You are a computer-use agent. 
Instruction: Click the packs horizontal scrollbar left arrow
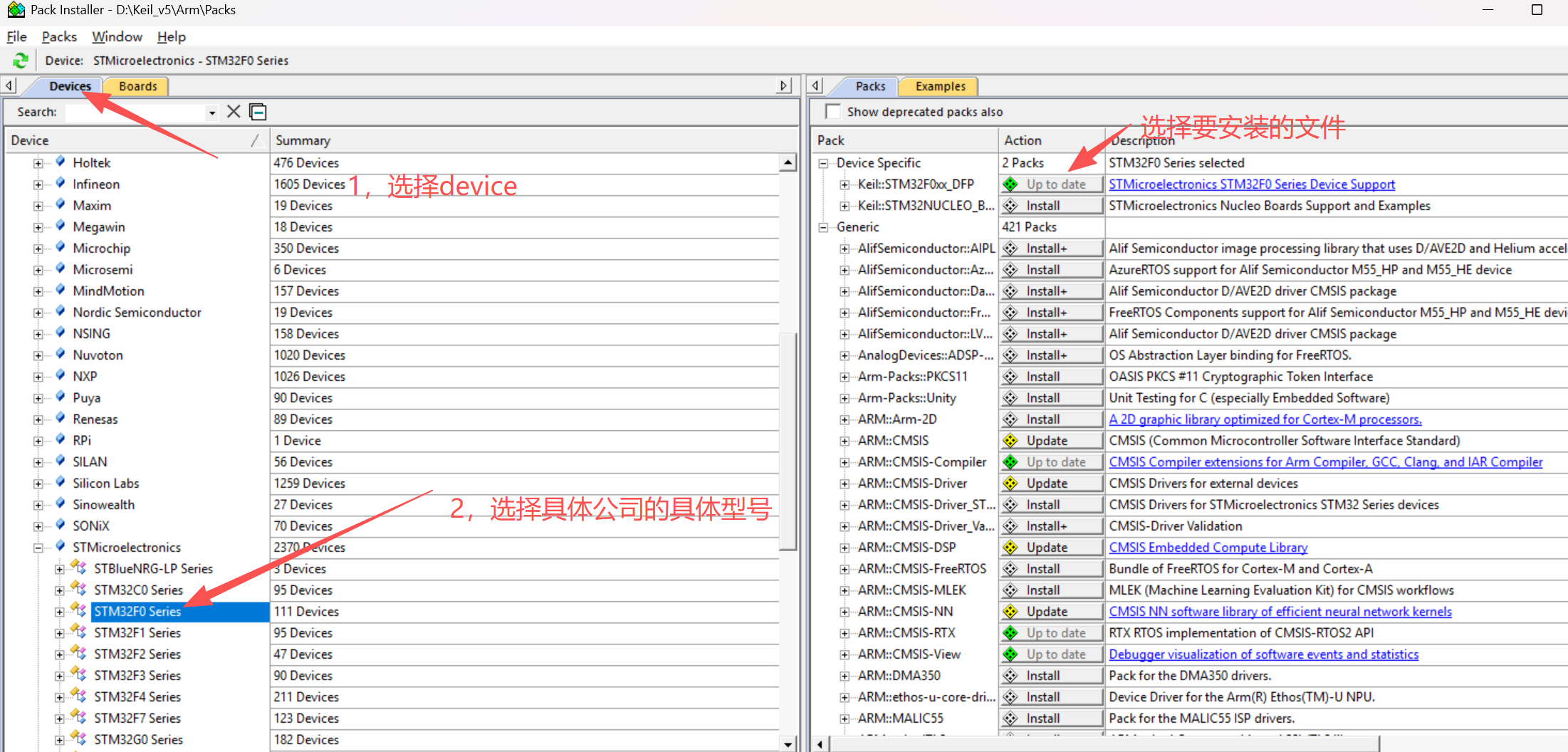(820, 744)
